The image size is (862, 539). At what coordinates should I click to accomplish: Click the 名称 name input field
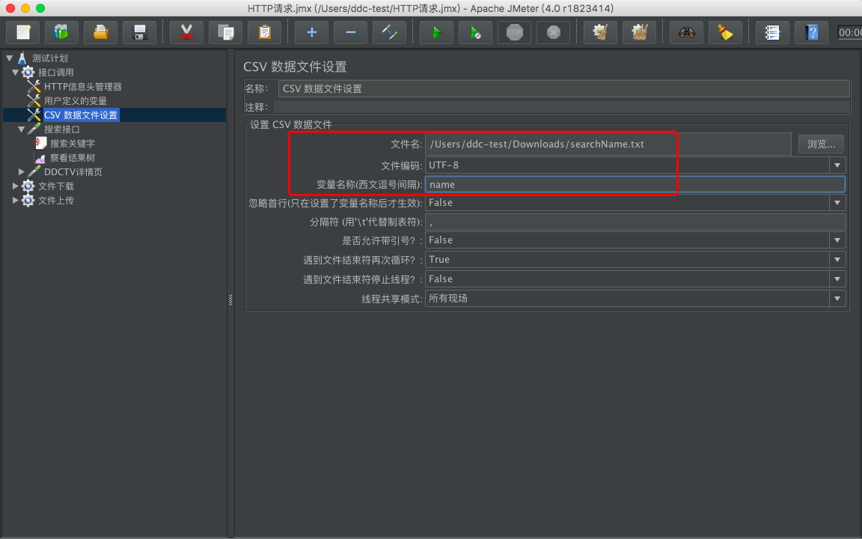point(564,88)
